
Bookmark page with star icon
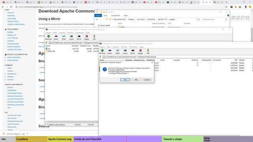226,7
